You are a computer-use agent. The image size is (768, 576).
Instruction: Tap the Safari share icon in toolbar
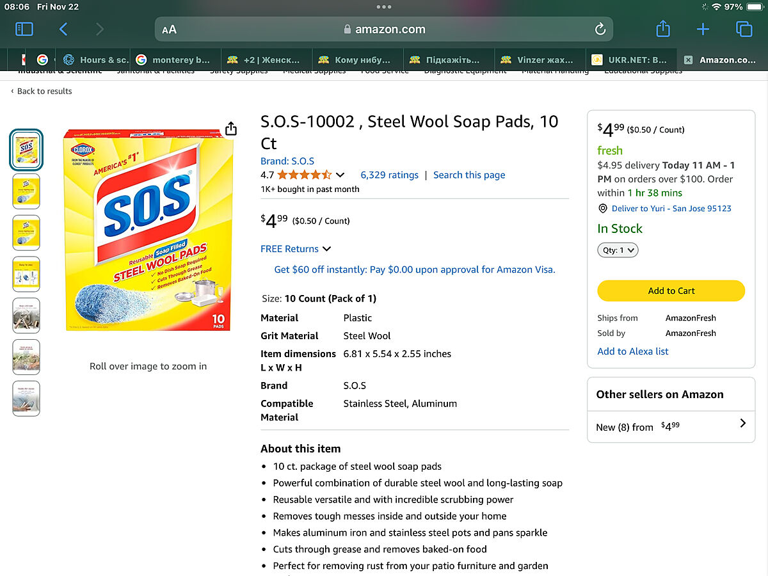tap(663, 29)
